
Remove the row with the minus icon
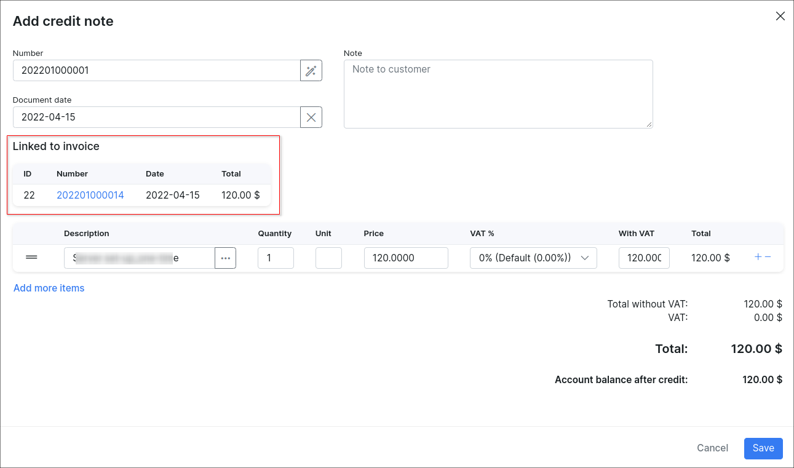pyautogui.click(x=768, y=257)
